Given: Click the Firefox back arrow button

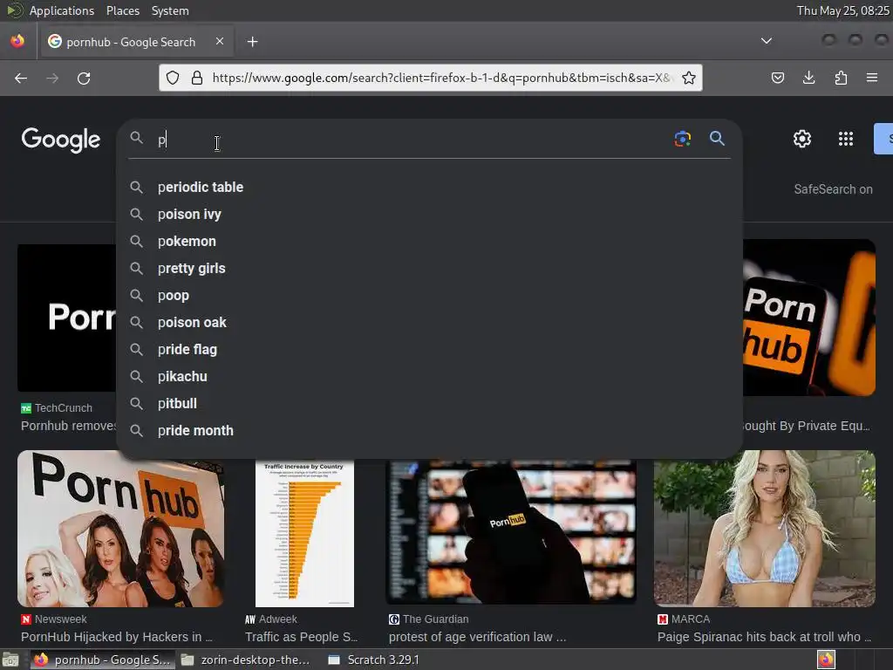Looking at the screenshot, I should point(21,78).
